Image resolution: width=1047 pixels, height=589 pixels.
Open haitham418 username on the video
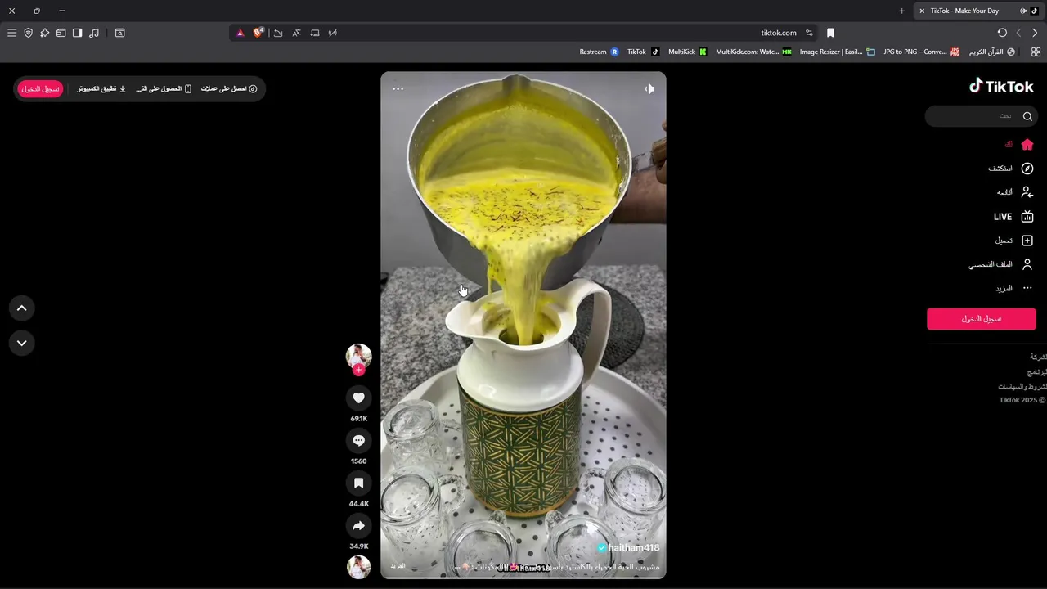point(633,547)
